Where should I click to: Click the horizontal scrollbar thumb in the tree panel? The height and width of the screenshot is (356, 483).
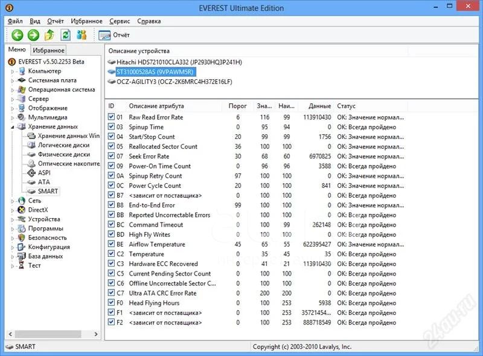(x=48, y=334)
